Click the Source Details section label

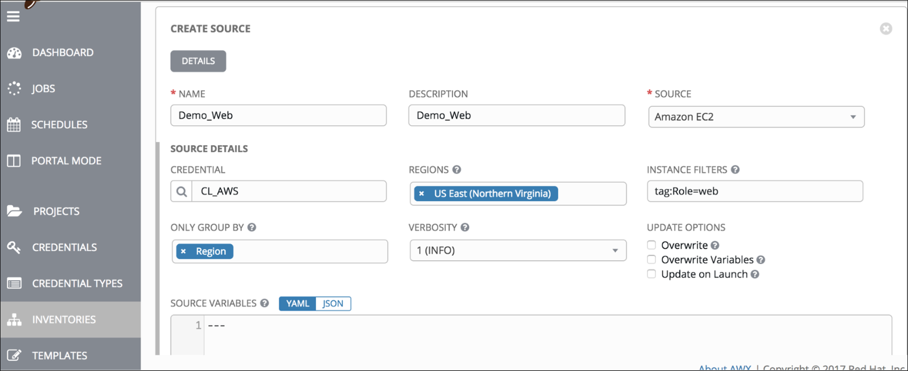tap(209, 149)
